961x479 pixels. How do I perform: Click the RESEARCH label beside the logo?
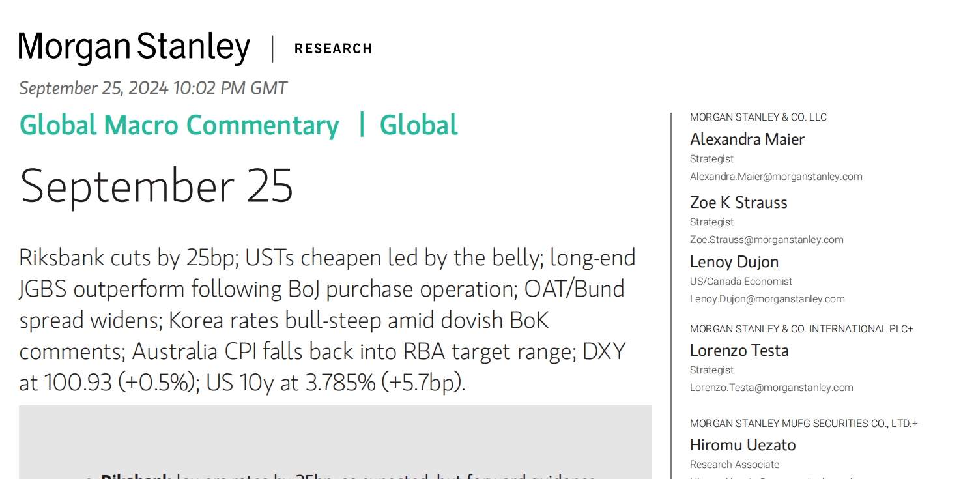click(333, 49)
